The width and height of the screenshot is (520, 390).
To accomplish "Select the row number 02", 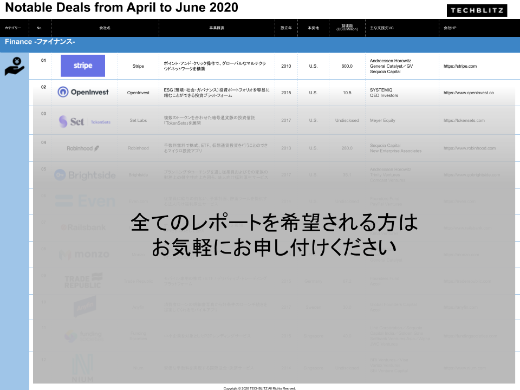I will [43, 87].
